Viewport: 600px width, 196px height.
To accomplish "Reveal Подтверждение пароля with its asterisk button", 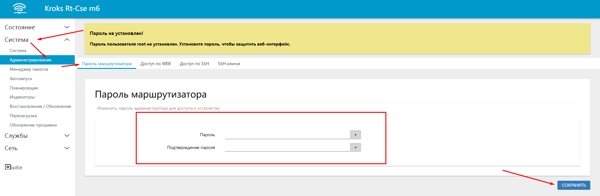I will 355,147.
